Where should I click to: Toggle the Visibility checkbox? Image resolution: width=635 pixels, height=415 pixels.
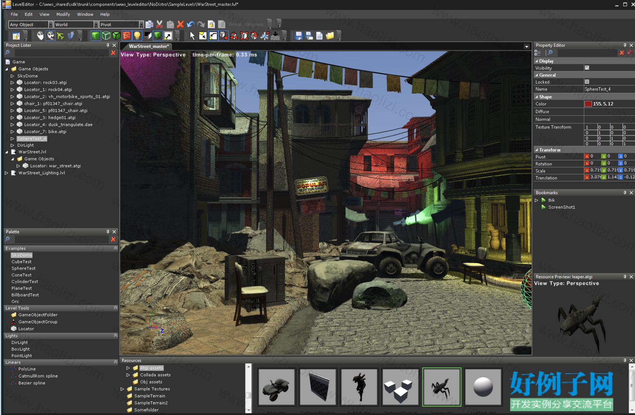(587, 68)
